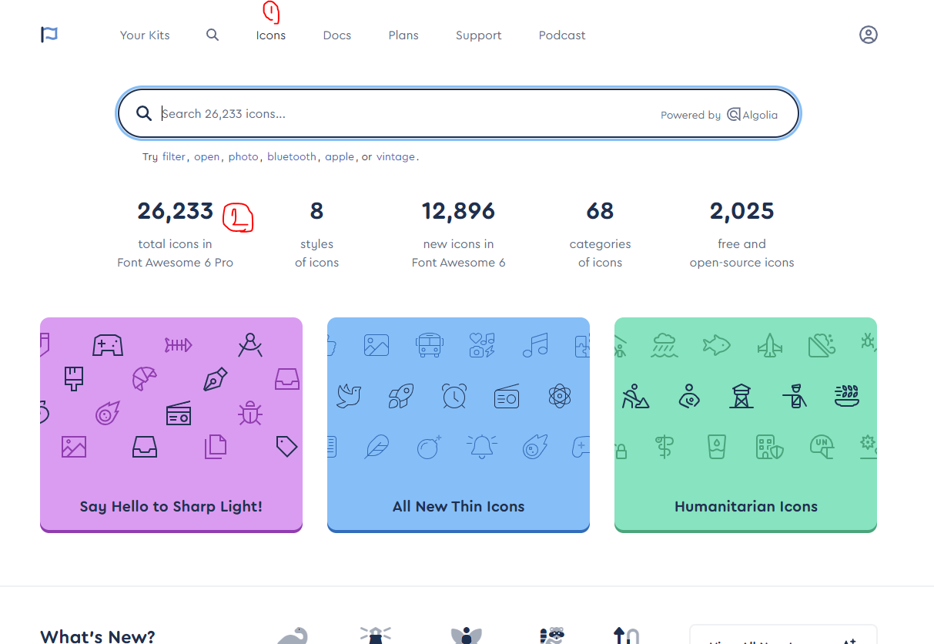Click the bug icon in pink card
934x644 pixels.
249,414
